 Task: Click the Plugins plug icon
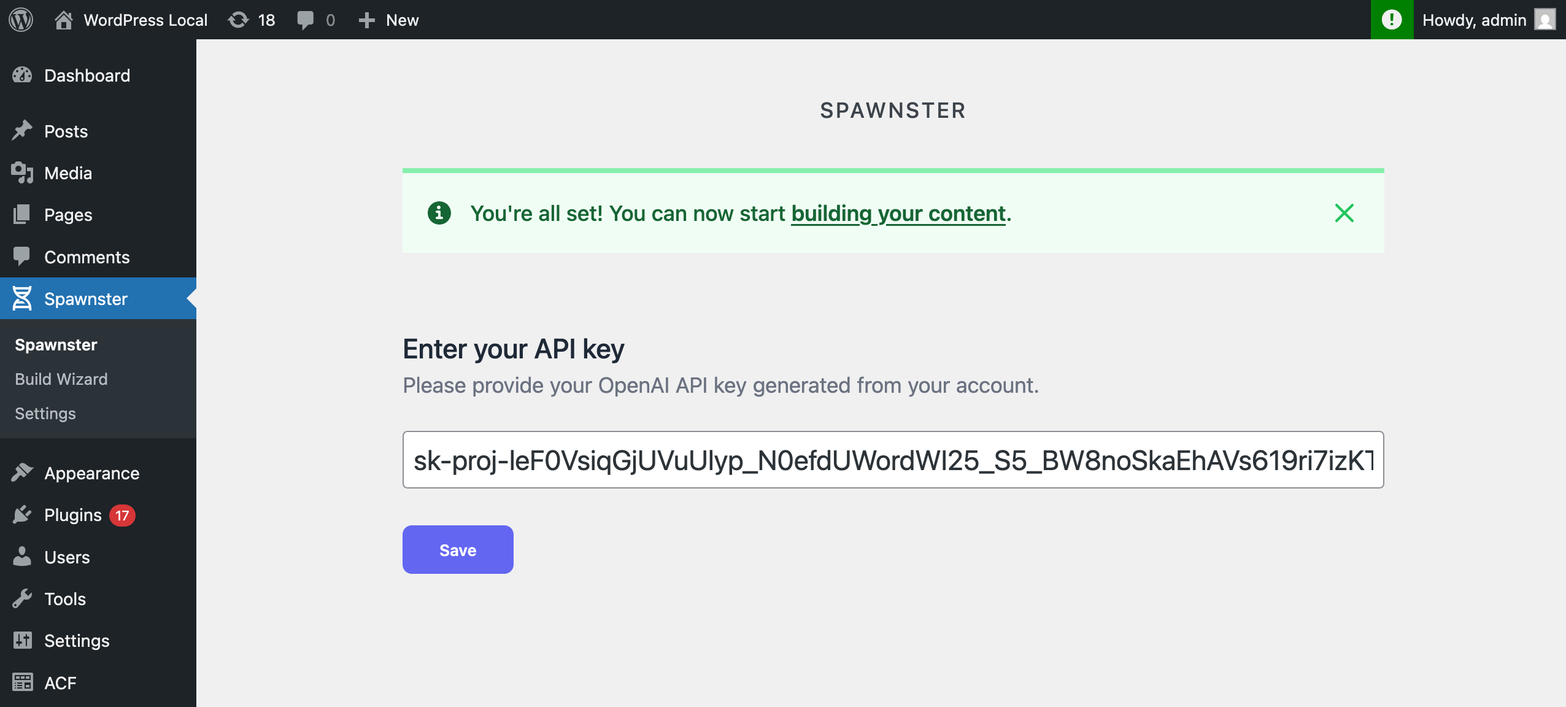(22, 514)
